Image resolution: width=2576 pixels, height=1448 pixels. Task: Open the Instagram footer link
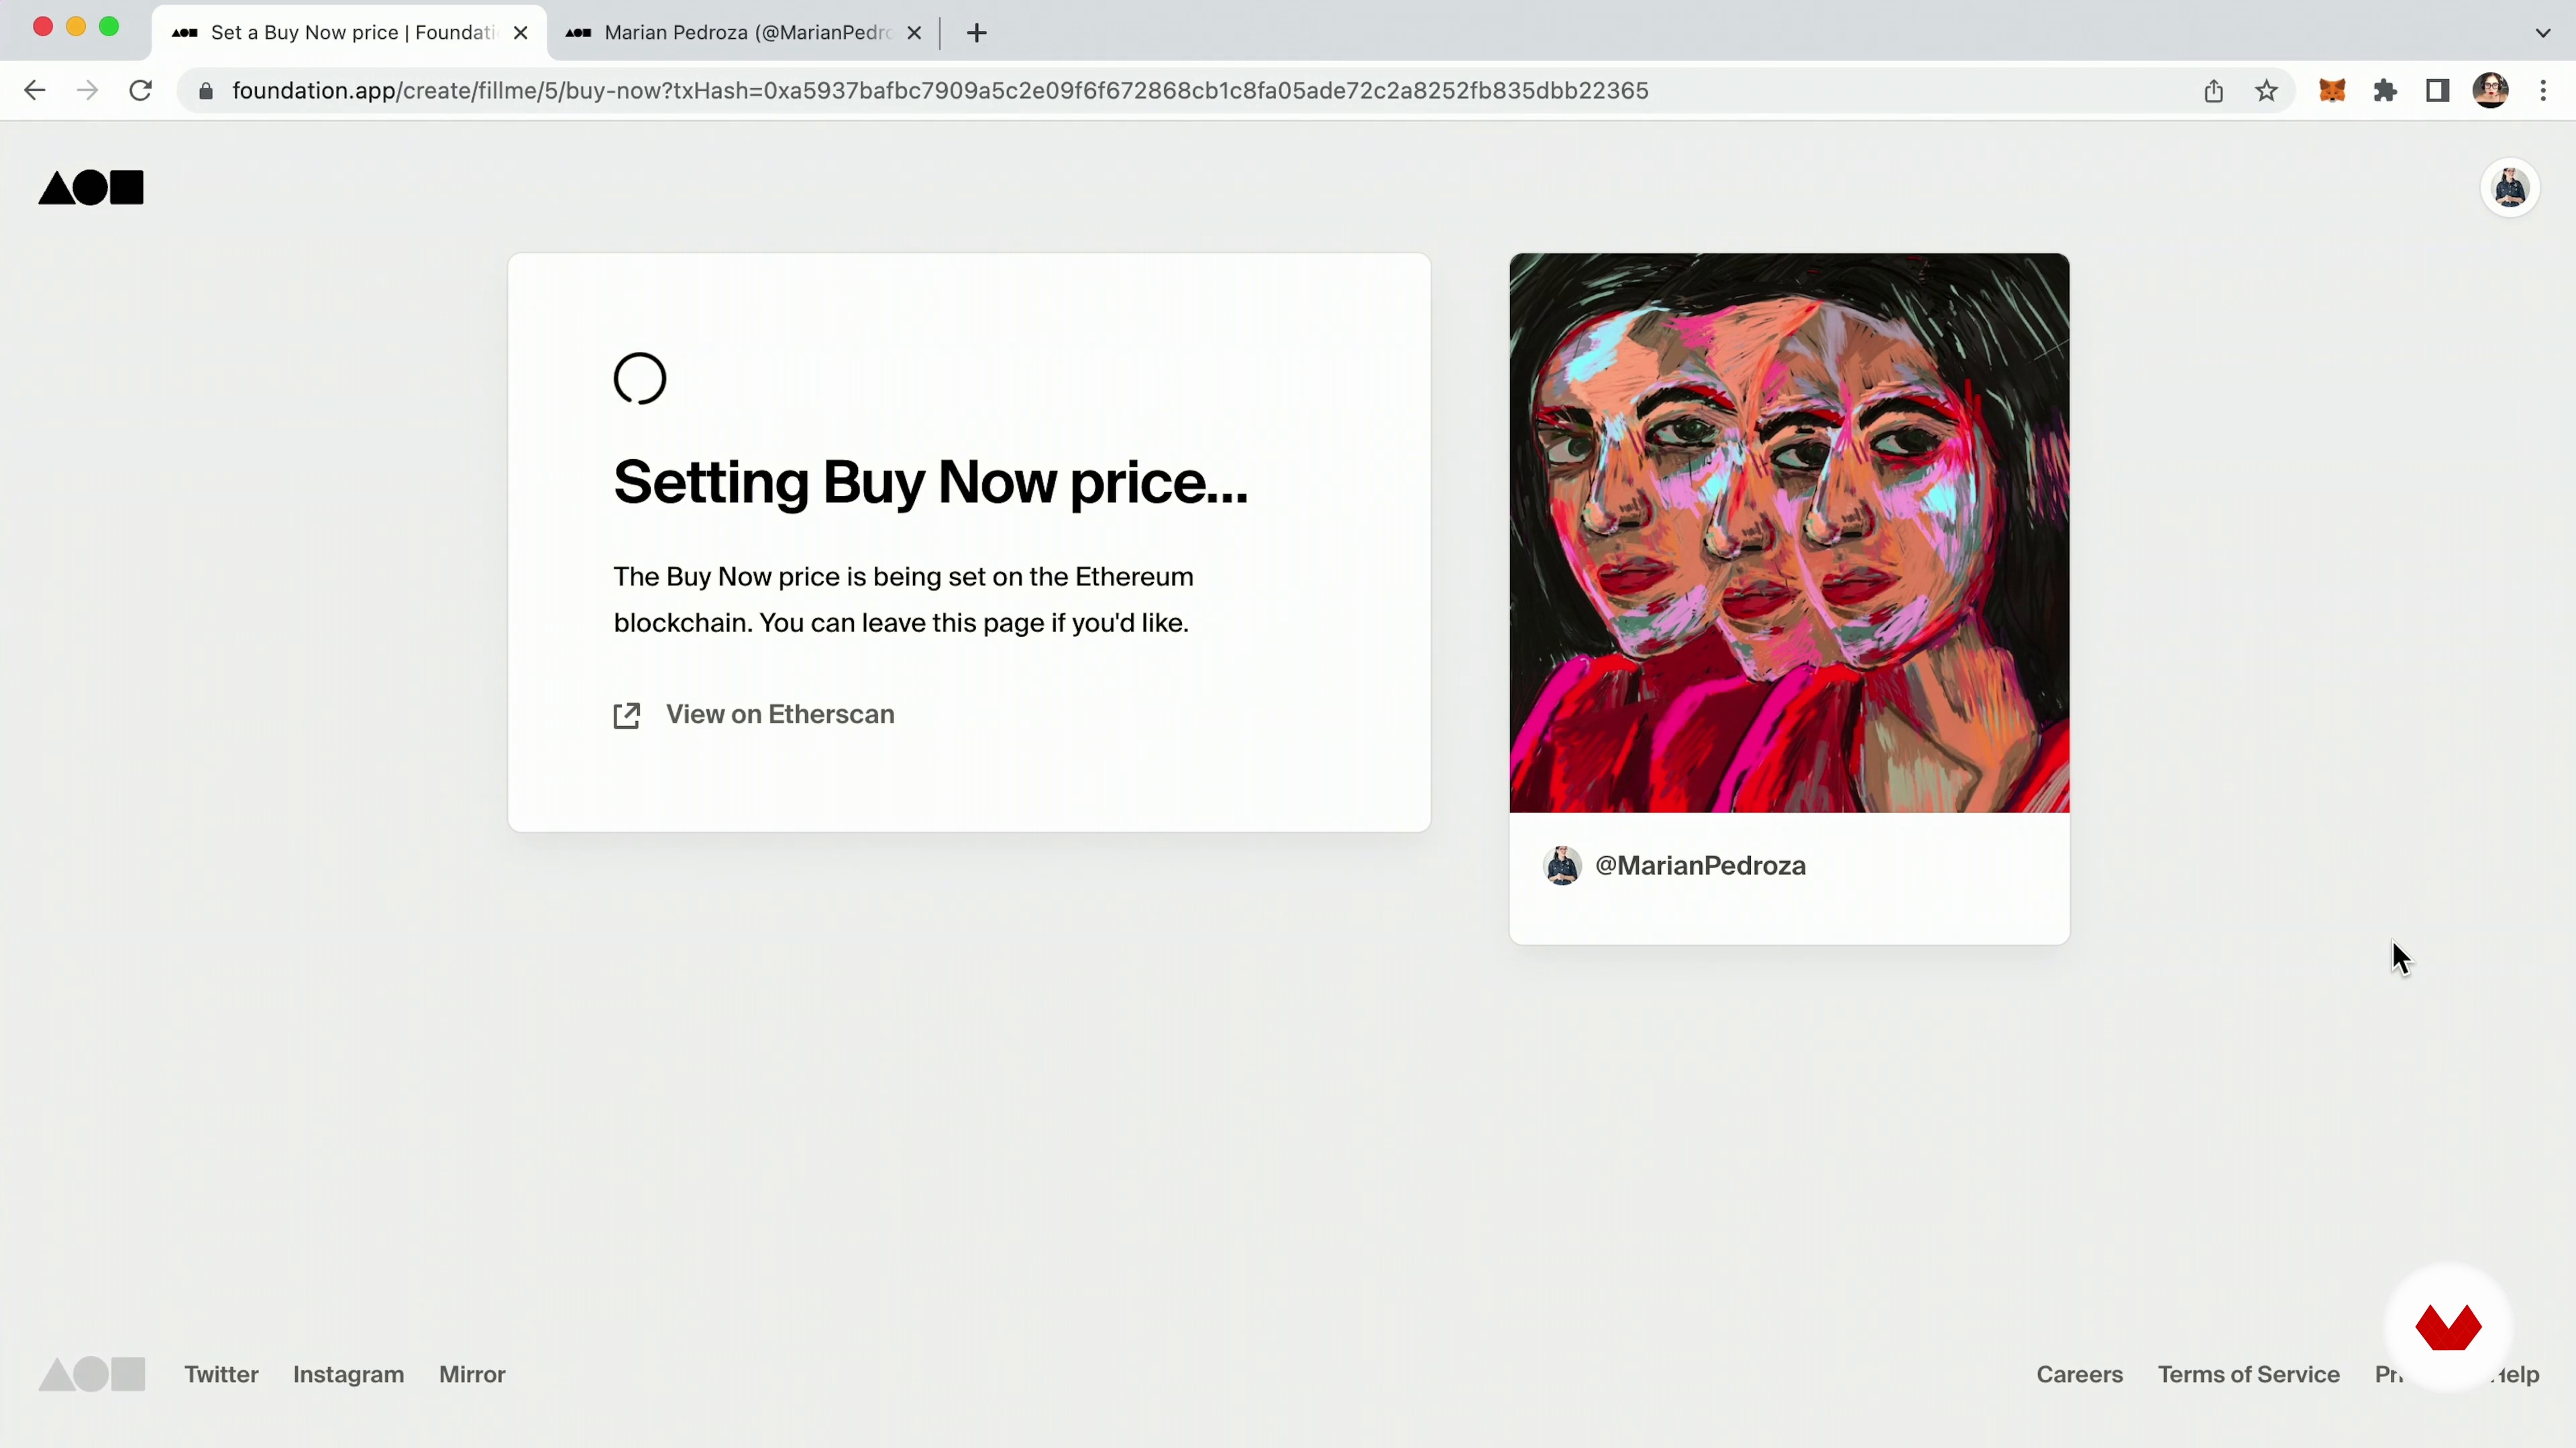click(x=348, y=1374)
